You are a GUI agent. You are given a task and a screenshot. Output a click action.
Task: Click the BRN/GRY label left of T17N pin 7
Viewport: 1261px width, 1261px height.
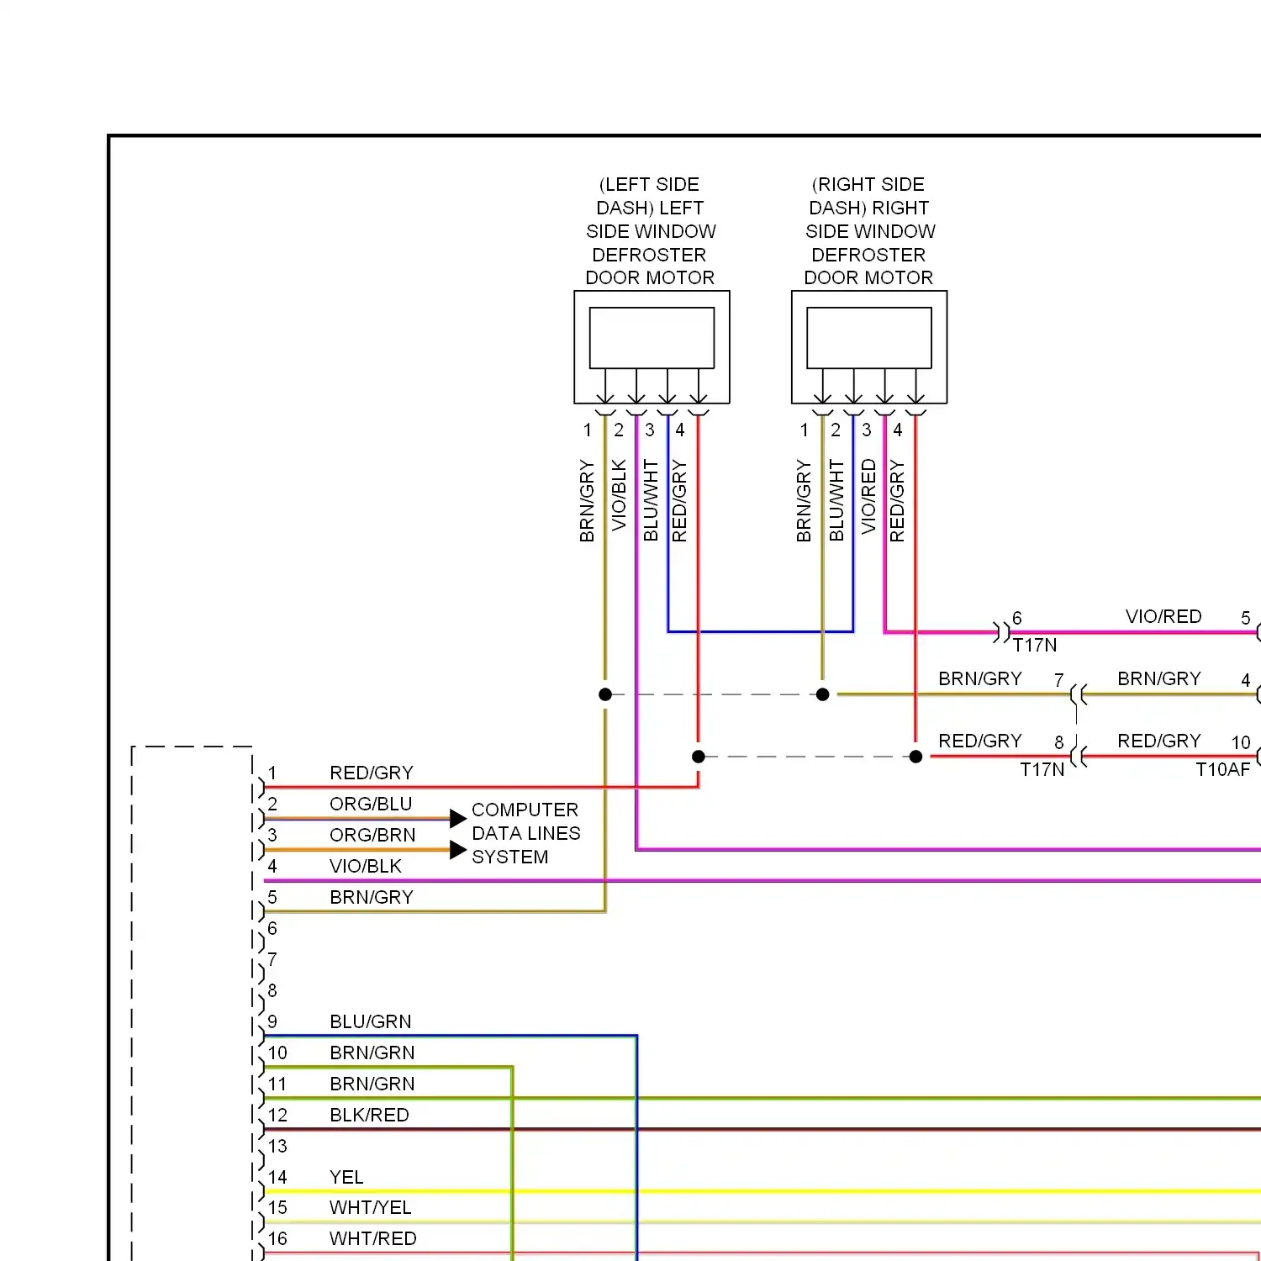tap(980, 678)
